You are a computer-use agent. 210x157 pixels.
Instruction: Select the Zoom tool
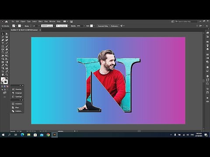coord(7,75)
